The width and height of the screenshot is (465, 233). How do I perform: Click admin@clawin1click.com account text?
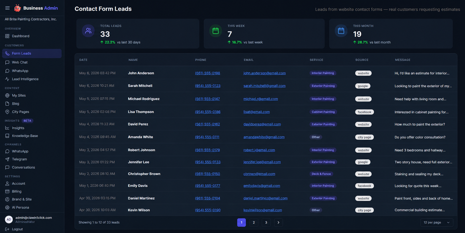tap(34, 218)
